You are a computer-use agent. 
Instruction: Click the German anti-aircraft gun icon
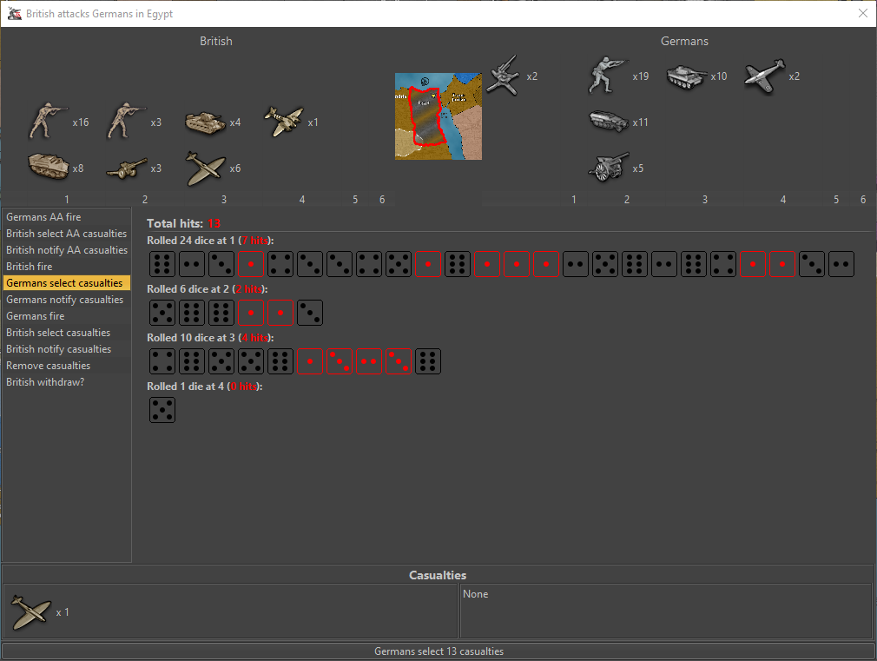click(502, 76)
